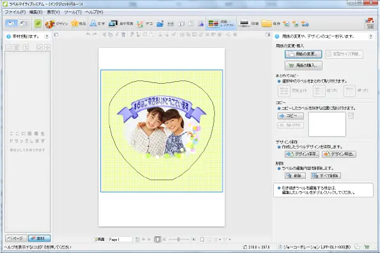Click the panel icon at the editing toolbar's right end
380x253 pixels.
(268, 34)
